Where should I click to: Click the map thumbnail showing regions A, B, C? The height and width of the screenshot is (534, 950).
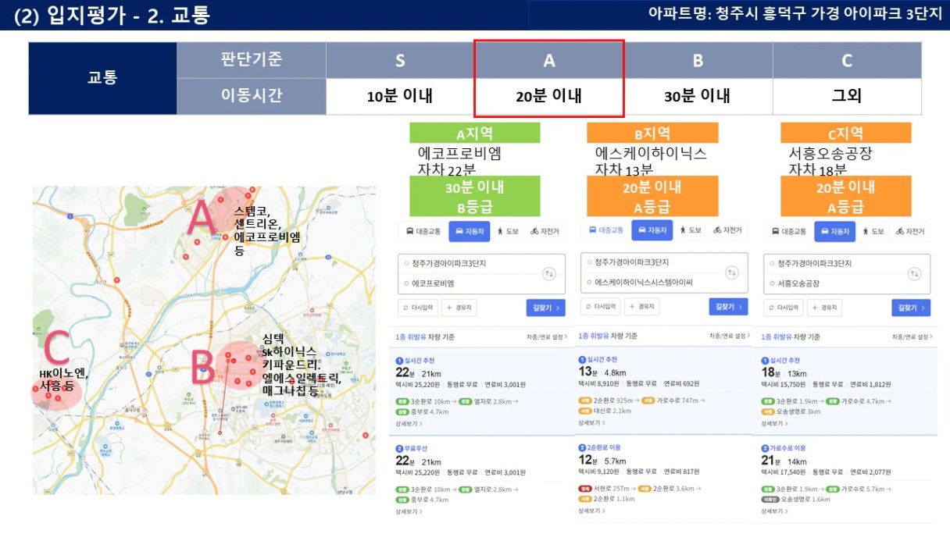[x=204, y=340]
